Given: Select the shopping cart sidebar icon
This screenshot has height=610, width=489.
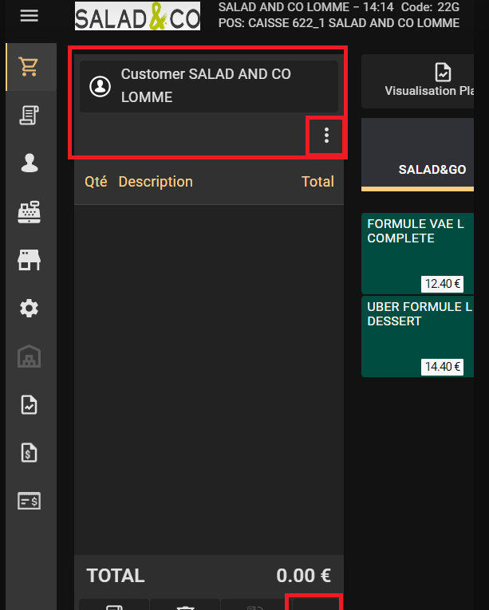Looking at the screenshot, I should coord(30,68).
